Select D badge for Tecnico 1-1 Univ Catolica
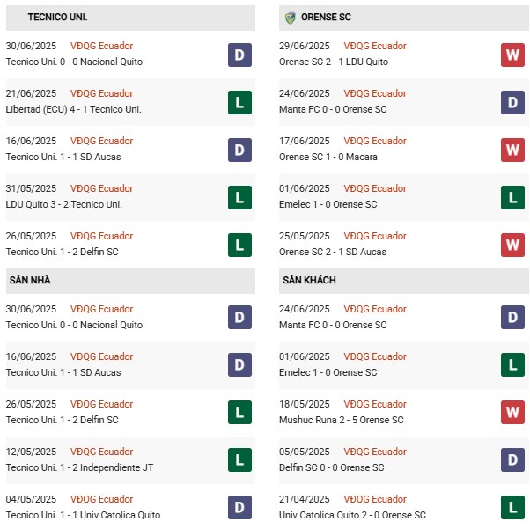Image resolution: width=530 pixels, height=529 pixels. click(239, 508)
